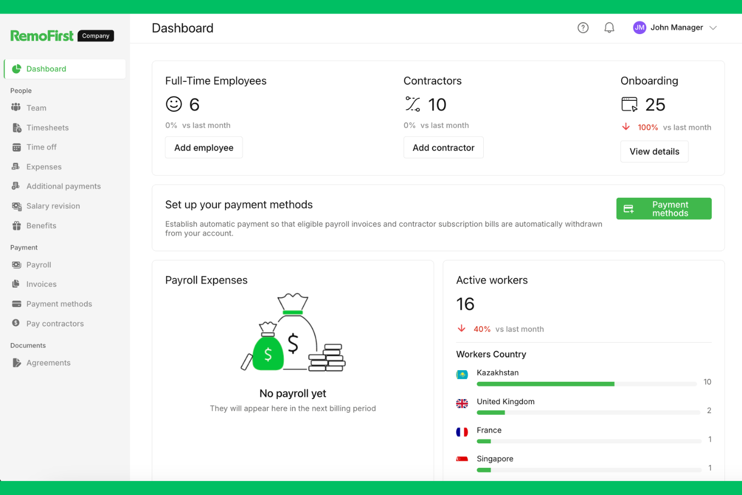
Task: Click the JM avatar circle
Action: (639, 28)
